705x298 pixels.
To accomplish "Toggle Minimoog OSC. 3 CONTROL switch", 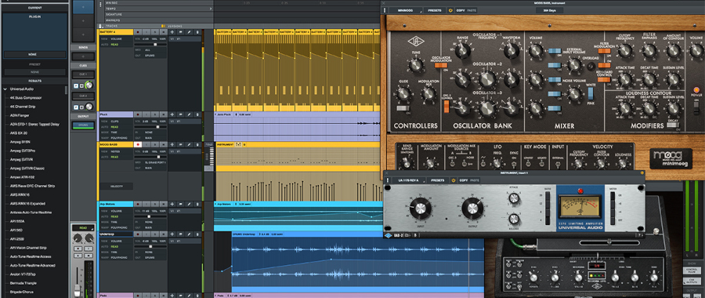I will (446, 106).
